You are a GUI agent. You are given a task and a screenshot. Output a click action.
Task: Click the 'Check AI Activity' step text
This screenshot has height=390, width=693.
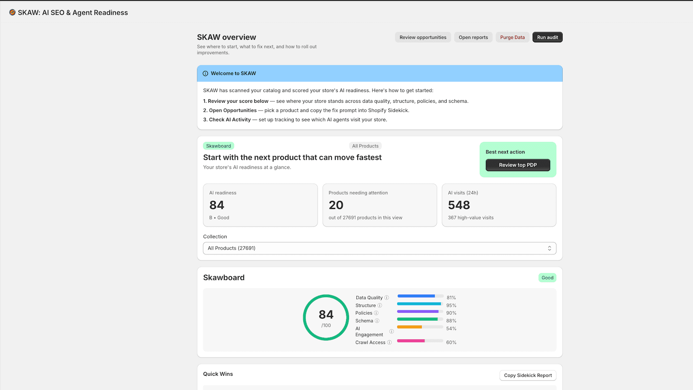coord(230,120)
